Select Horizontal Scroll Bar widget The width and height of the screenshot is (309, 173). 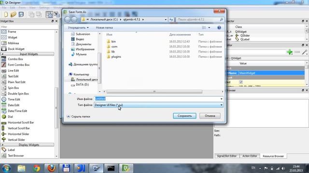click(21, 123)
